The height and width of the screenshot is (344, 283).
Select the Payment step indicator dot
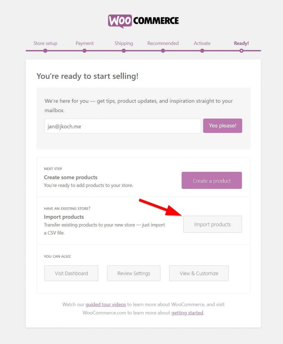[x=84, y=50]
